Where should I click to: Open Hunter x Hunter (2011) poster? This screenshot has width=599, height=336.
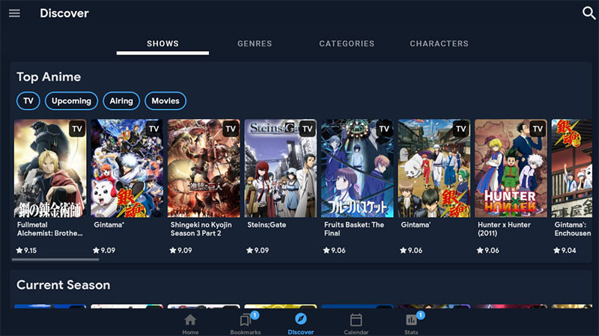coord(511,168)
